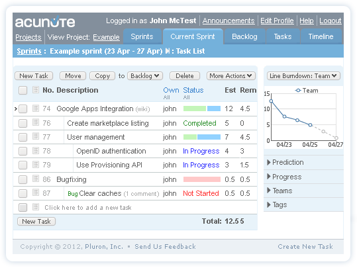Click the acunote logo
The height and width of the screenshot is (268, 357).
click(x=45, y=22)
